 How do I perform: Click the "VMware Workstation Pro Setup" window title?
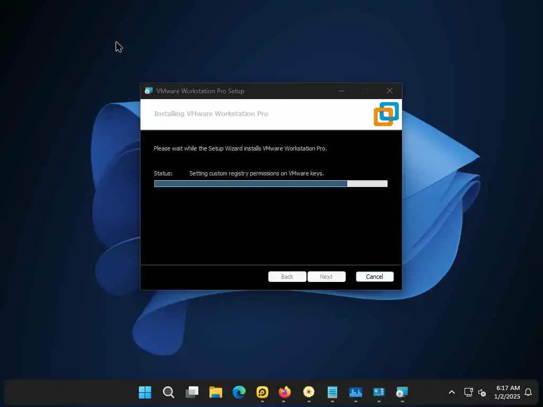pos(200,91)
